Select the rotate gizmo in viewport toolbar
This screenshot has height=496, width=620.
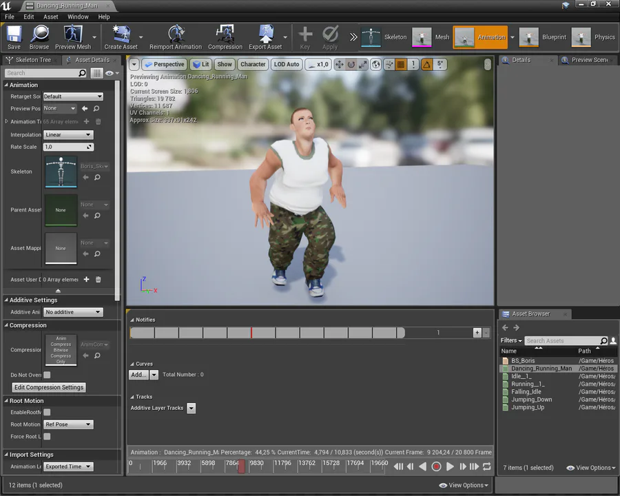351,64
